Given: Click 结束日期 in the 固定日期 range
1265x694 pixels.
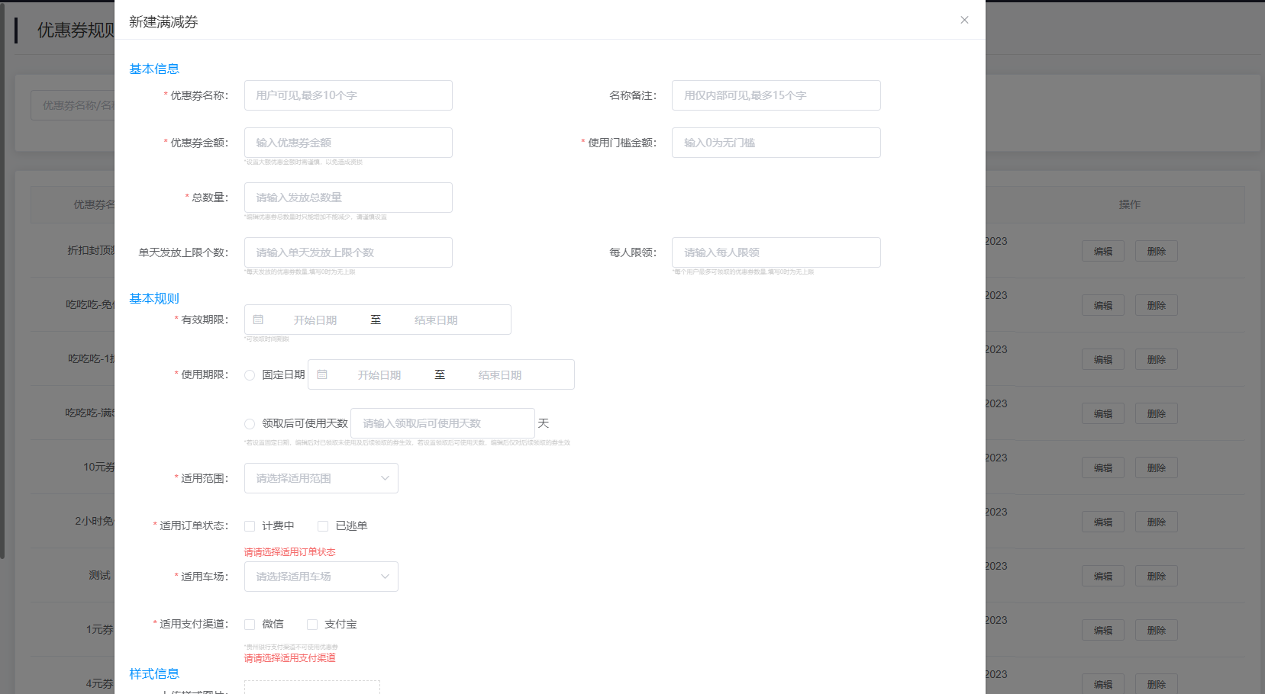Looking at the screenshot, I should [x=500, y=375].
